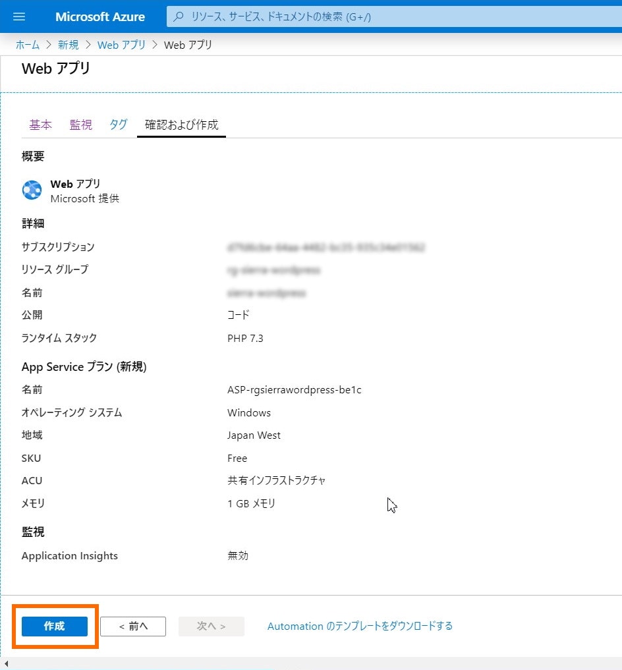
Task: Click the scroll-left arrow at bottom
Action: [x=6, y=663]
